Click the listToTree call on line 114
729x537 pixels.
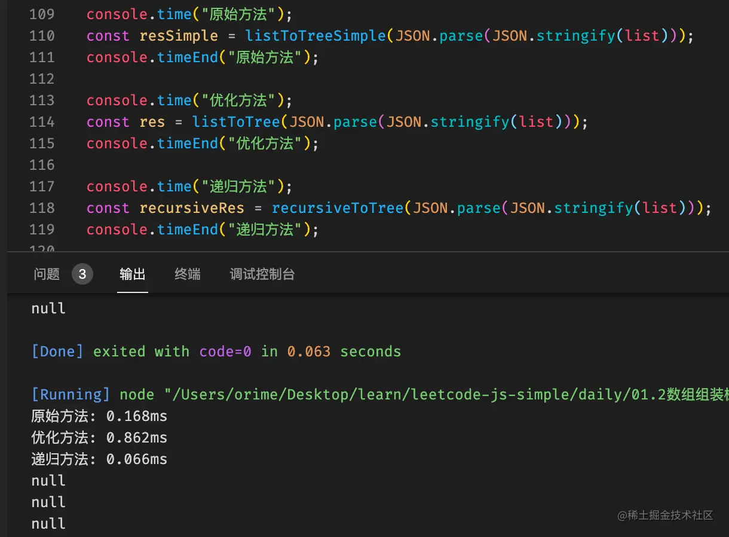(x=236, y=122)
